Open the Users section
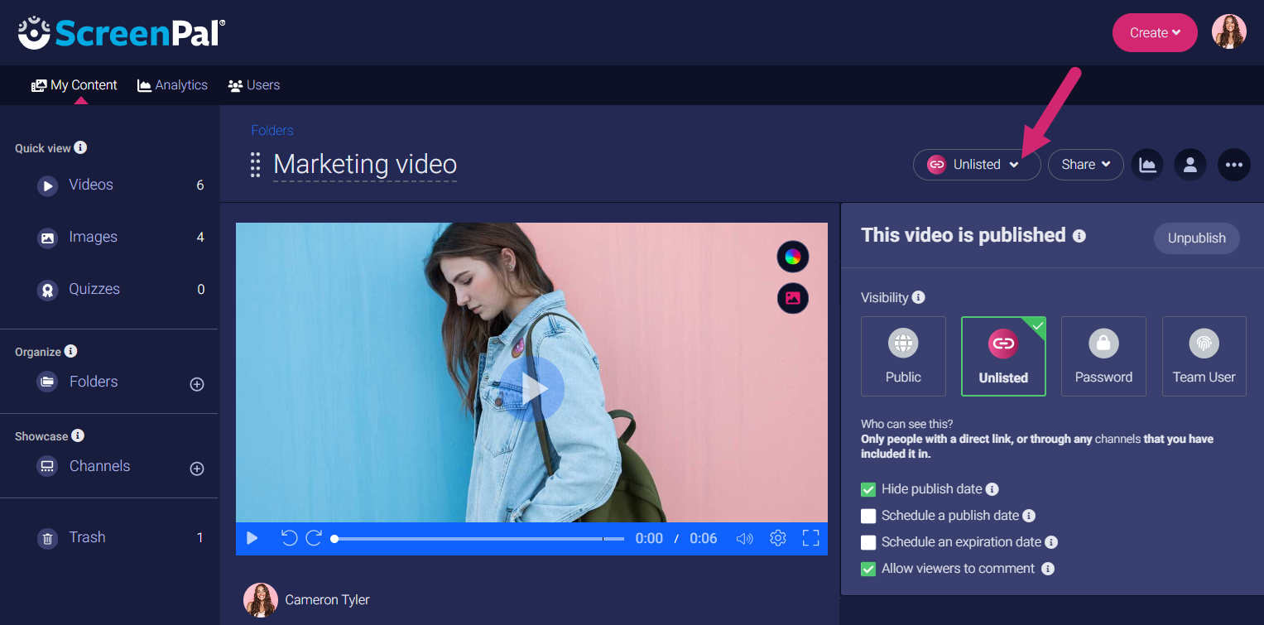This screenshot has height=625, width=1264. coord(254,84)
